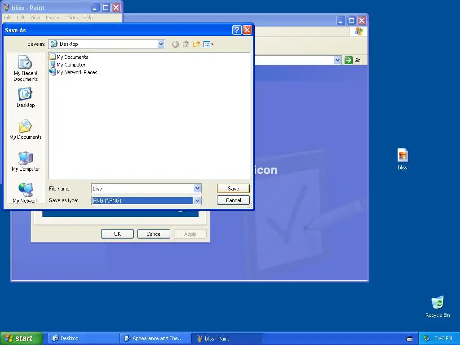Open the View menu in Paint
This screenshot has height=345, width=460.
35,18
